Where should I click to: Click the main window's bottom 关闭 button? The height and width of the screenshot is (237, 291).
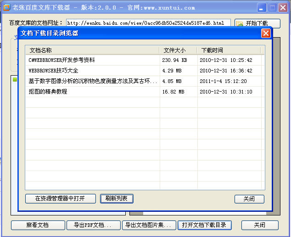[x=260, y=225]
